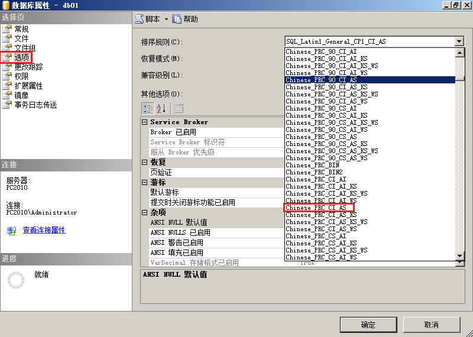This screenshot has height=337, width=473.
Task: Open the 常规 page
Action: pos(21,29)
